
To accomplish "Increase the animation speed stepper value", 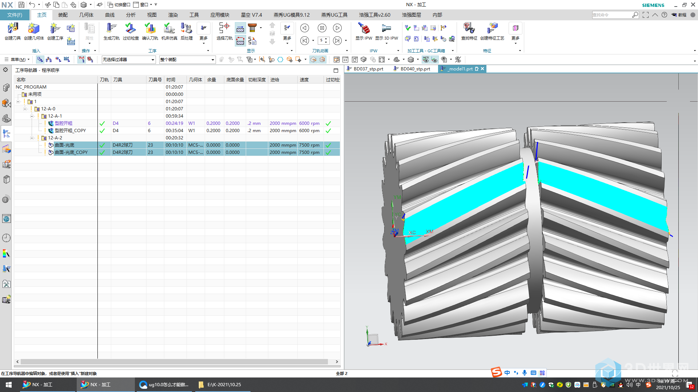I will tap(326, 38).
